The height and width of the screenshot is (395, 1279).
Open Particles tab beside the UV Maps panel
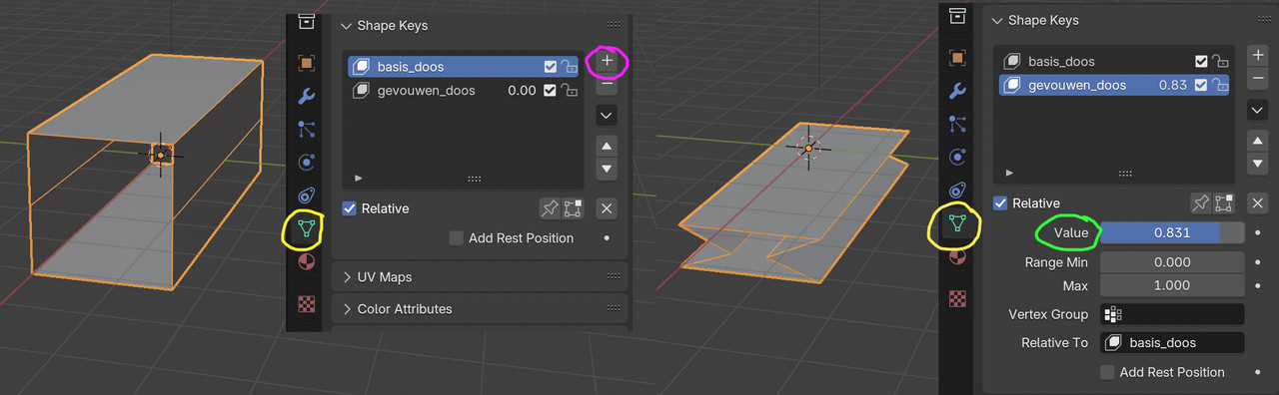tap(306, 129)
